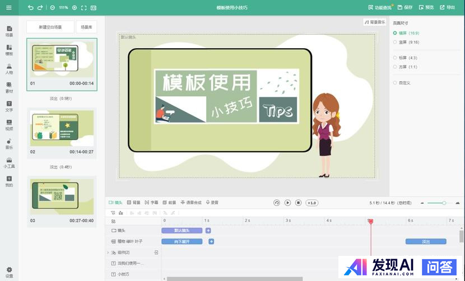This screenshot has width=465, height=281.
Task: Select the 标屏 (4:3) aspect ratio
Action: point(395,58)
